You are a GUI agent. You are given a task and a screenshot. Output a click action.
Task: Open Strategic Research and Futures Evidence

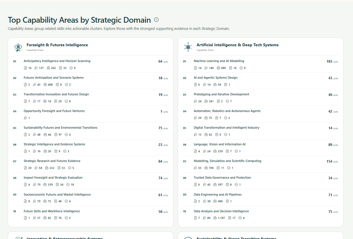point(52,161)
